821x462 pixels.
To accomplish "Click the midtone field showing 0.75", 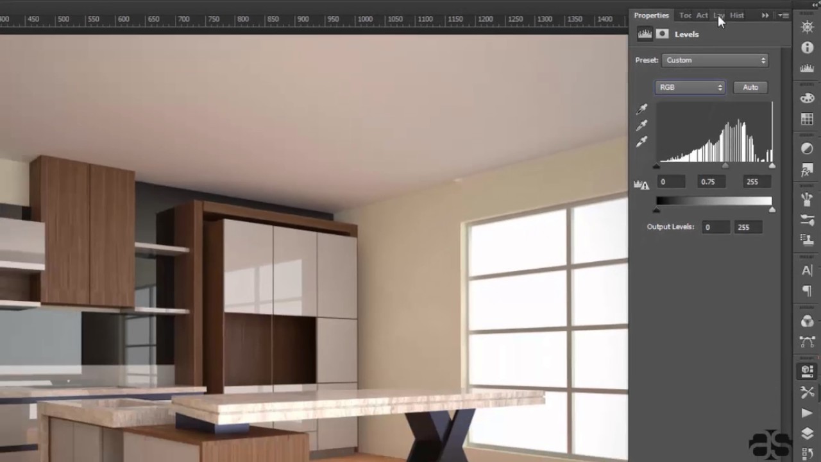I will point(712,182).
